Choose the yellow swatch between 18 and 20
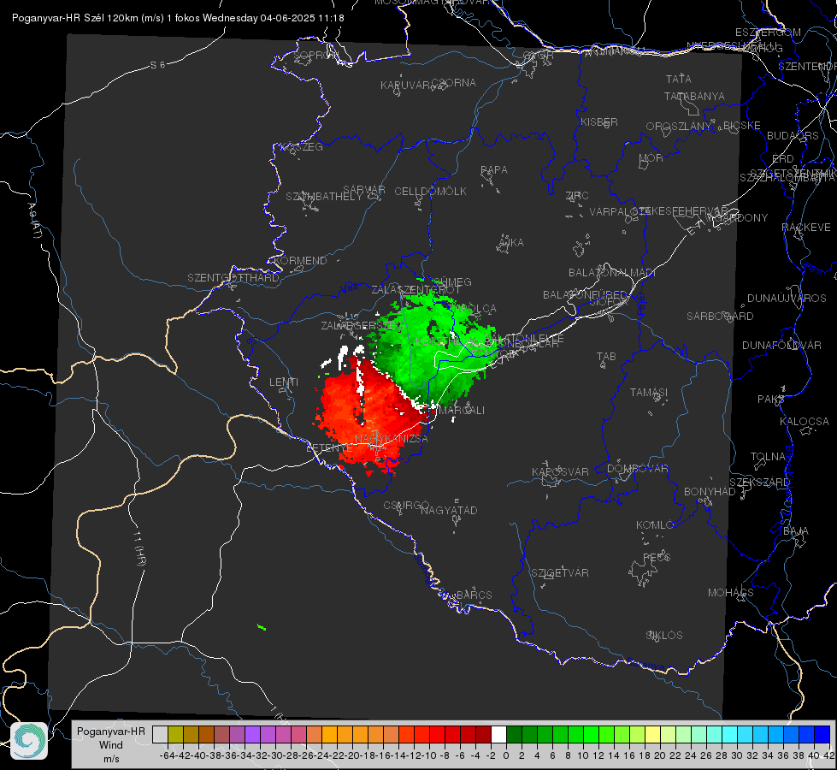 [652, 734]
